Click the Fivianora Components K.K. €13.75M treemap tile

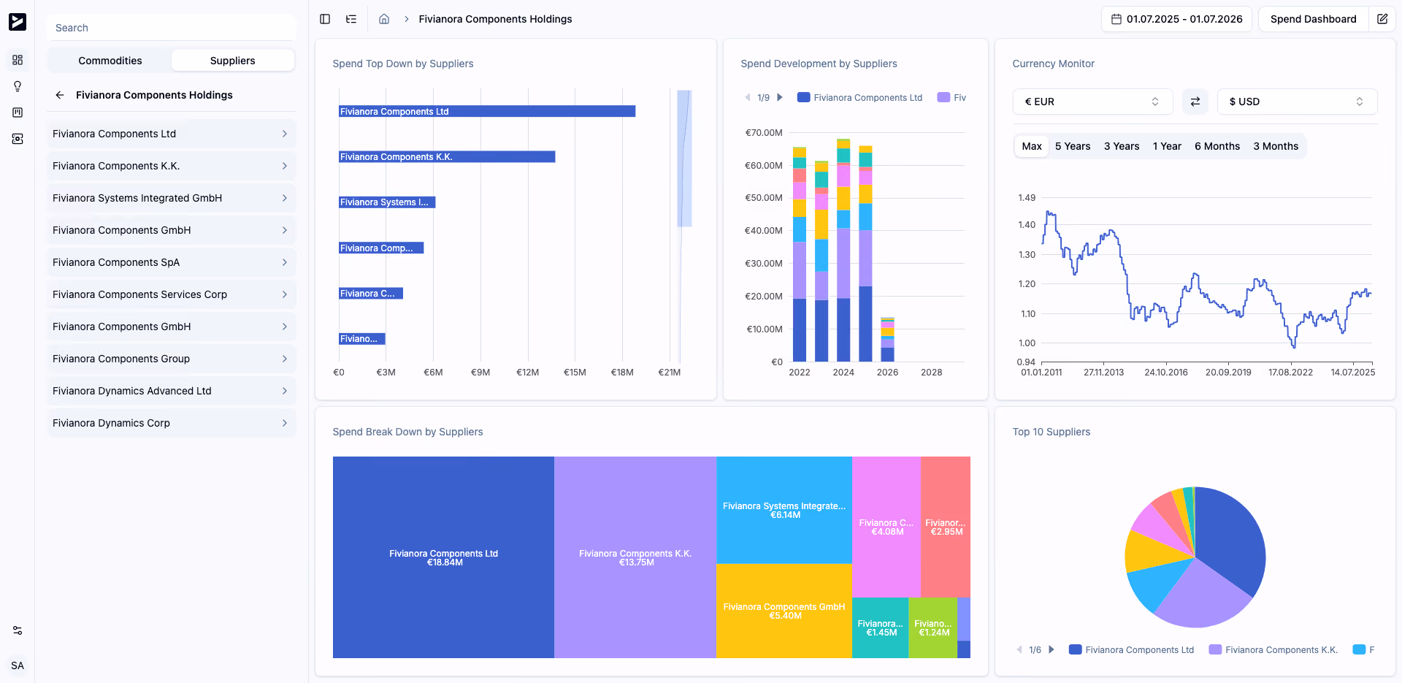click(x=635, y=557)
